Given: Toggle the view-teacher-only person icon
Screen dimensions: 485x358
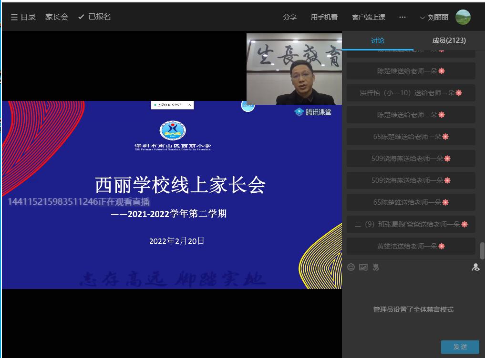Looking at the screenshot, I should coord(475,267).
